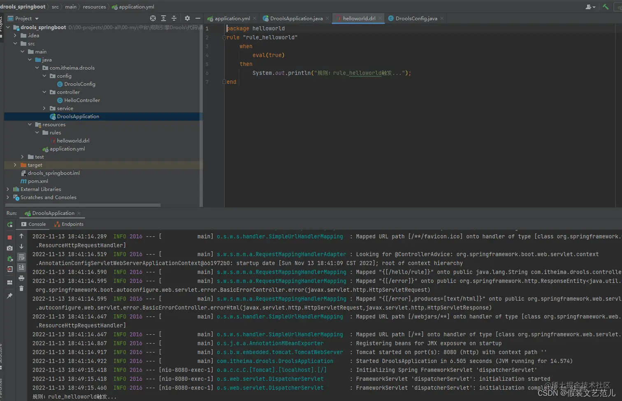
Task: Rerun the DroolsApplication process
Action: tap(10, 225)
